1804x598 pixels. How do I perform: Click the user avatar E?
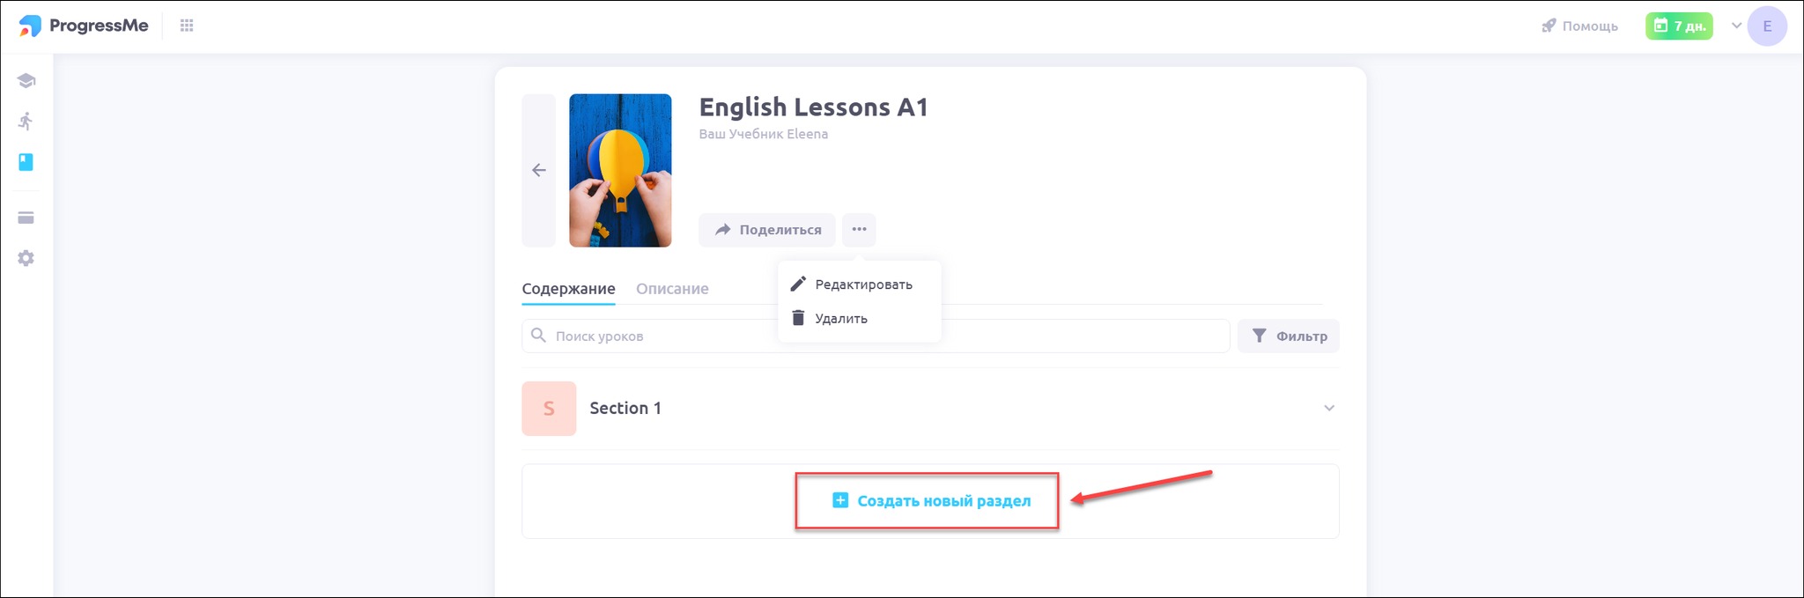click(1766, 26)
